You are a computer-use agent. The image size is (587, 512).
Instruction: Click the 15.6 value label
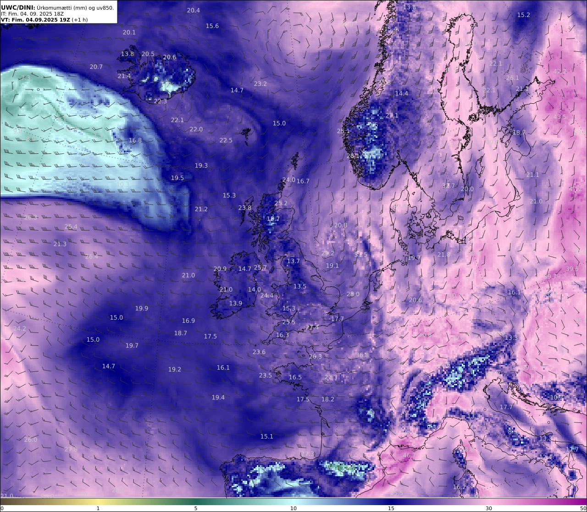tap(212, 26)
